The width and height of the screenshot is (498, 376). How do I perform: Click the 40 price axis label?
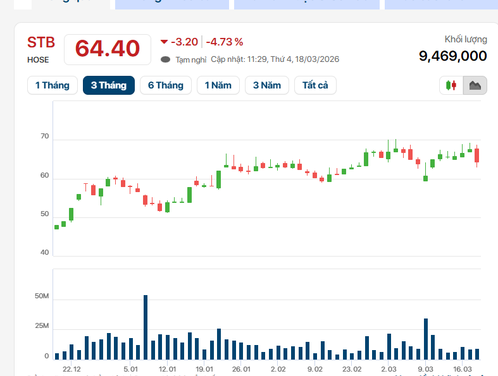pyautogui.click(x=45, y=253)
